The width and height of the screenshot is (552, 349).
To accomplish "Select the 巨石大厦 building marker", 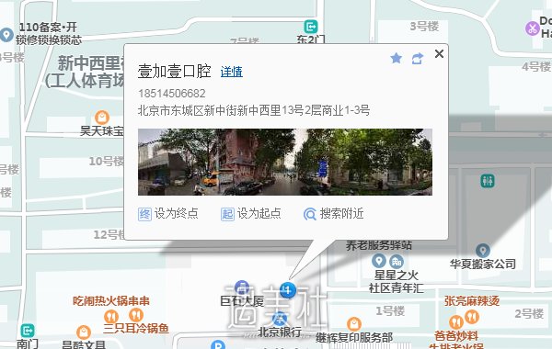I will tap(242, 287).
